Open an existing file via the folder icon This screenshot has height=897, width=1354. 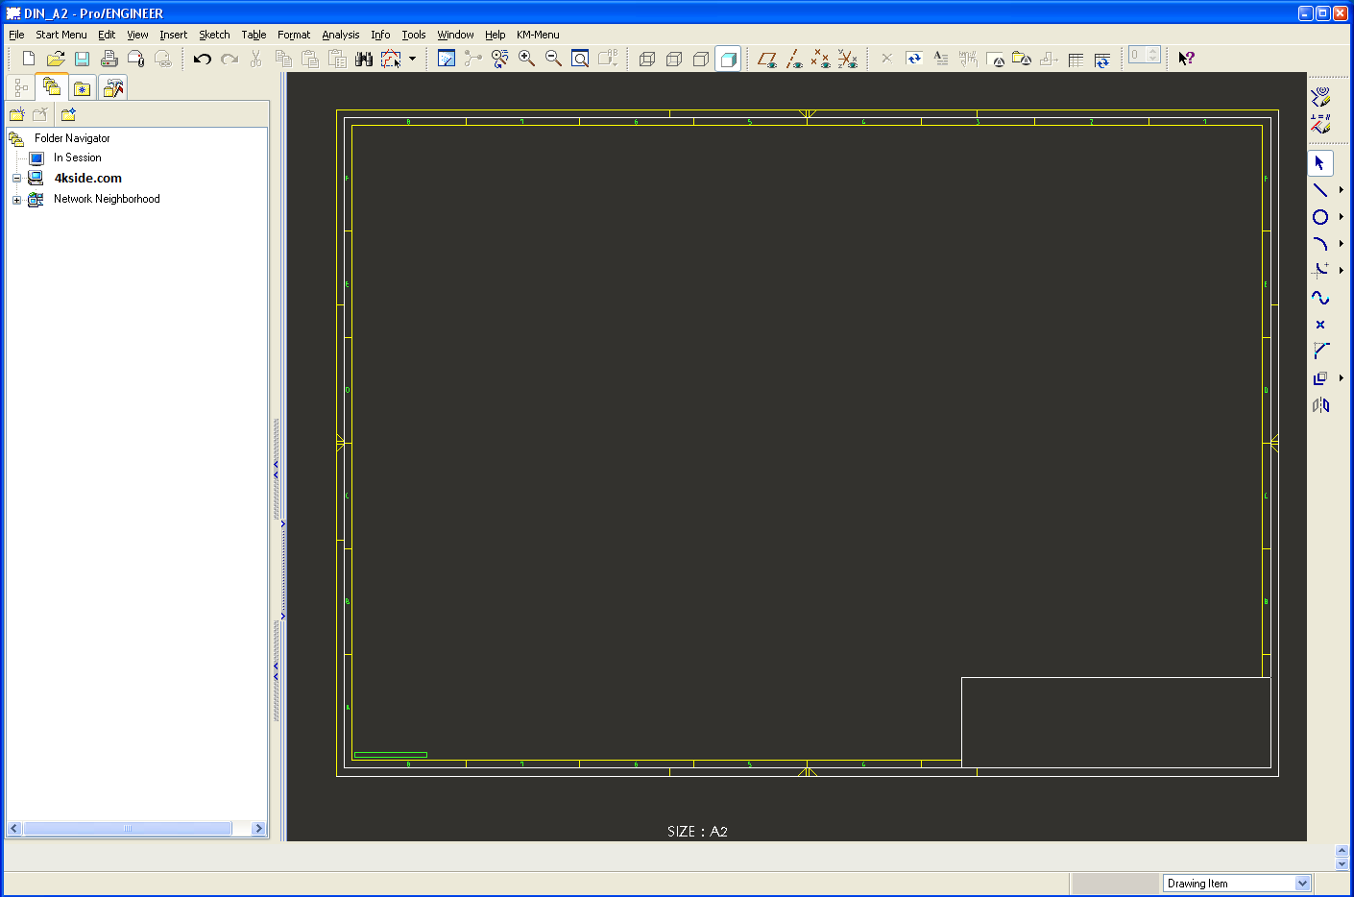56,59
